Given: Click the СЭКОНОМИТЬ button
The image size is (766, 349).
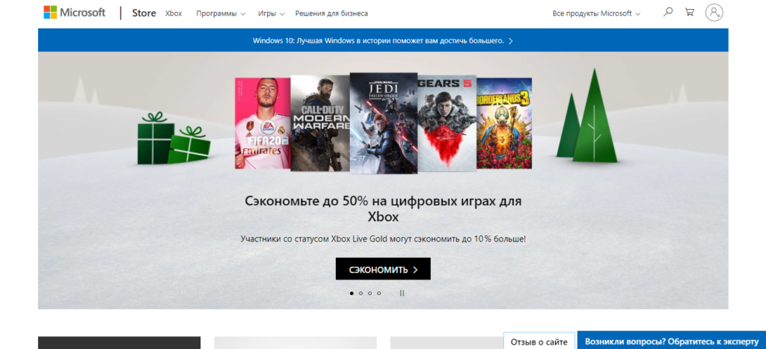Looking at the screenshot, I should pyautogui.click(x=383, y=269).
